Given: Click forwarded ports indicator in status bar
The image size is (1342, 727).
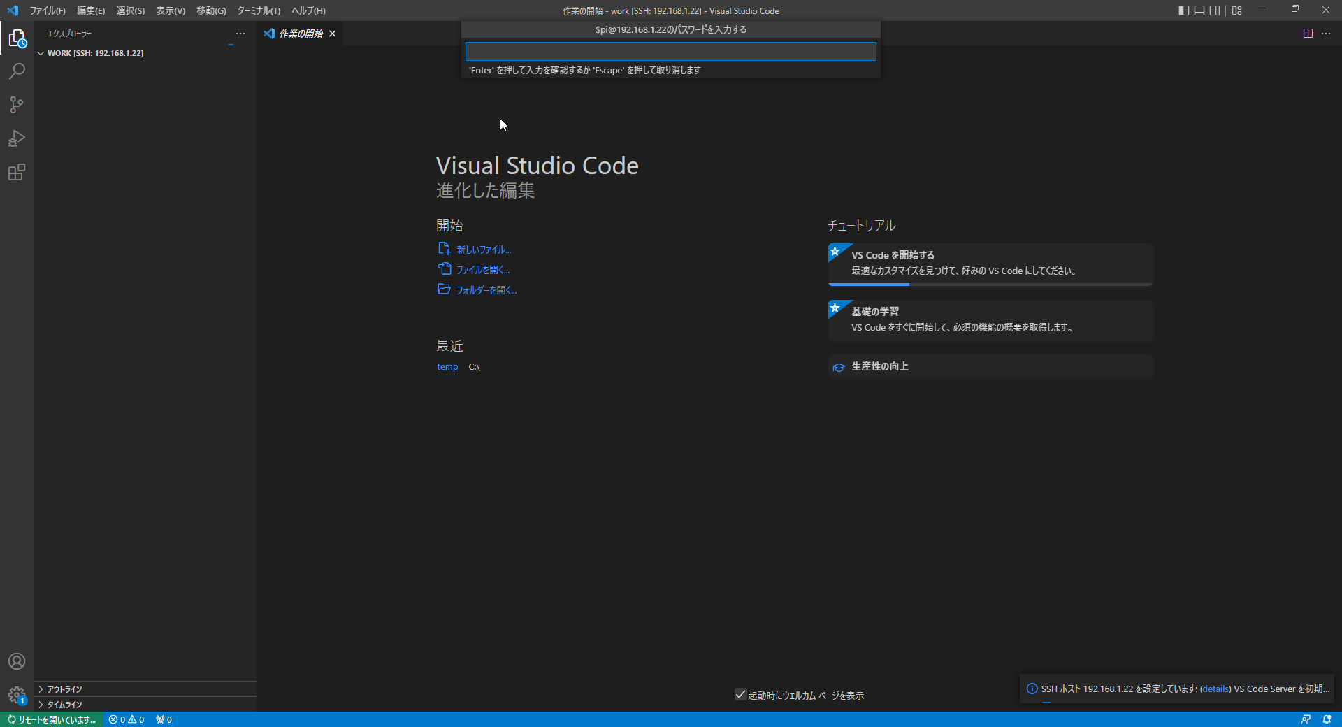Looking at the screenshot, I should pos(164,719).
